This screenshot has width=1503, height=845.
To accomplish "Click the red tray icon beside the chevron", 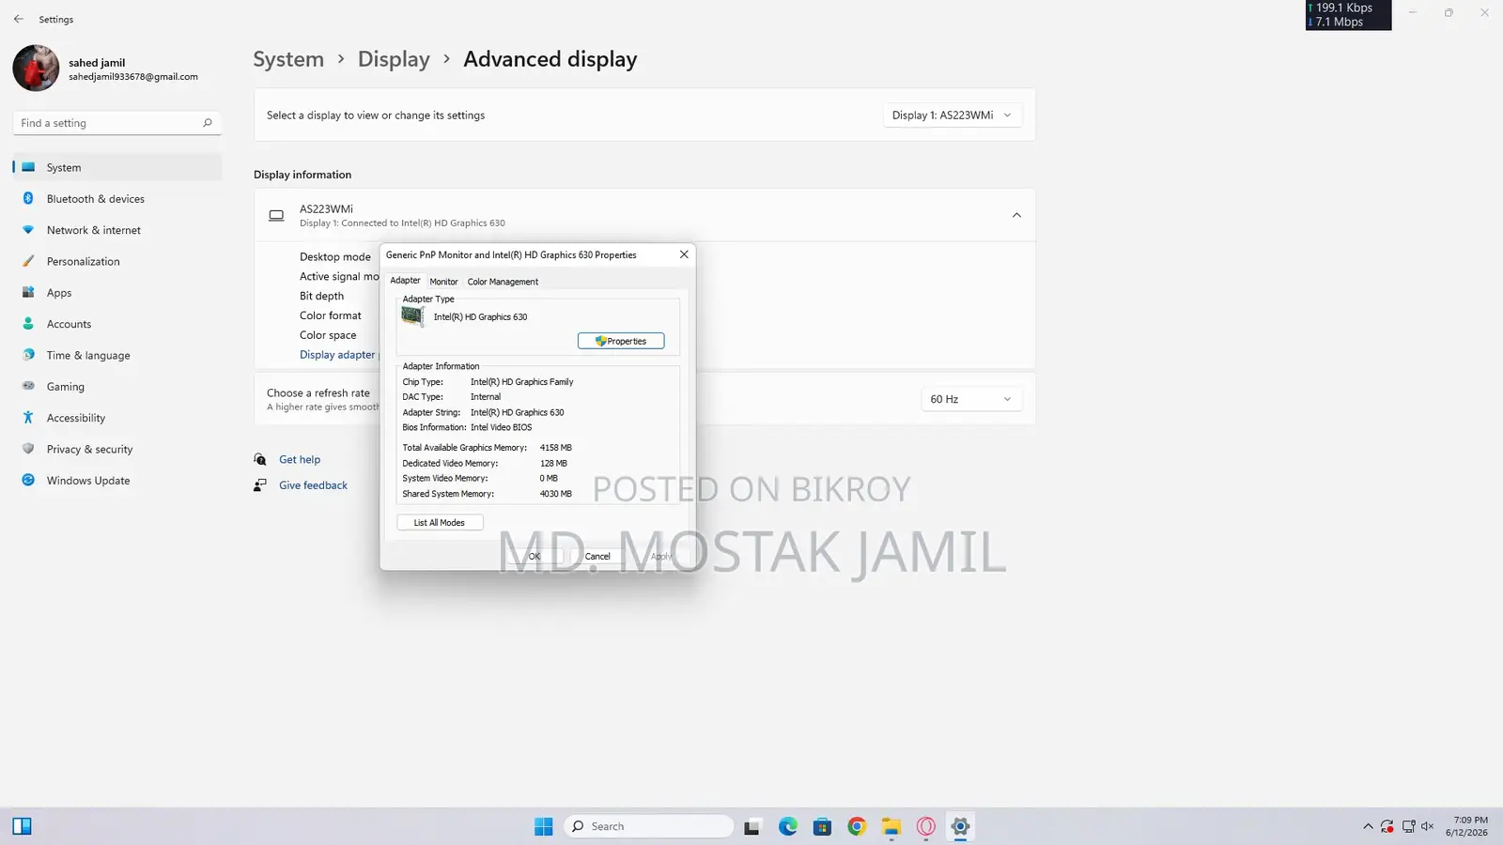I will (1387, 826).
